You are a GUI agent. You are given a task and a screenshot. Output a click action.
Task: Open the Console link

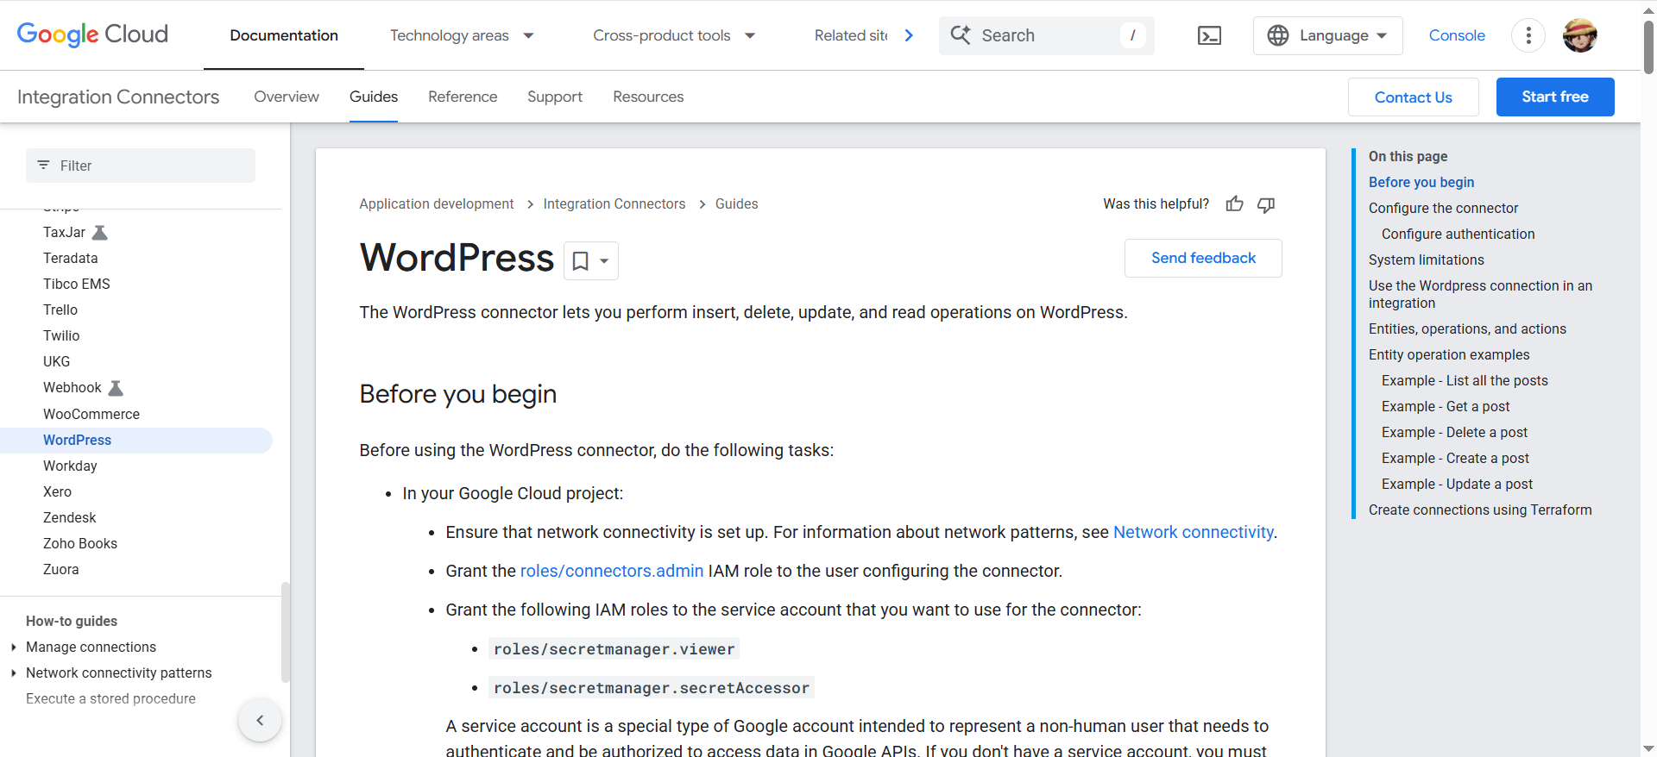coord(1457,35)
